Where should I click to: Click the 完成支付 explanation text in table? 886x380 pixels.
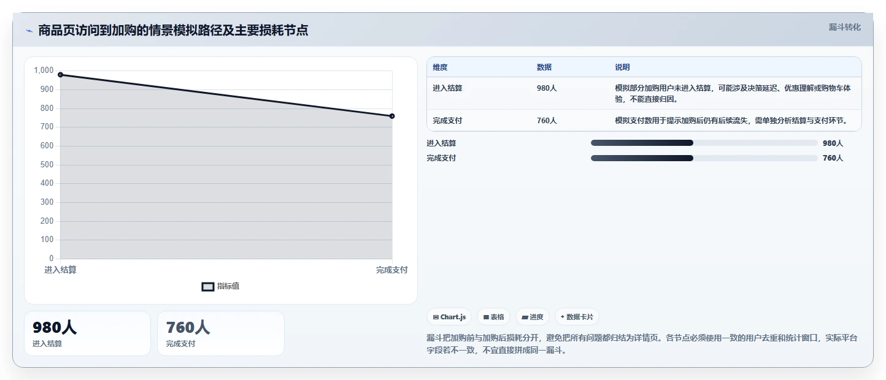pos(731,121)
